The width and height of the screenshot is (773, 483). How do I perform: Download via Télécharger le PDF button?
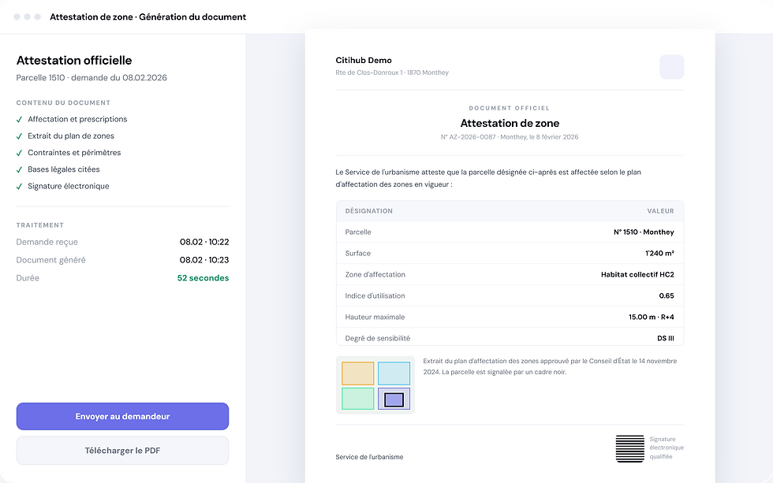click(x=122, y=450)
